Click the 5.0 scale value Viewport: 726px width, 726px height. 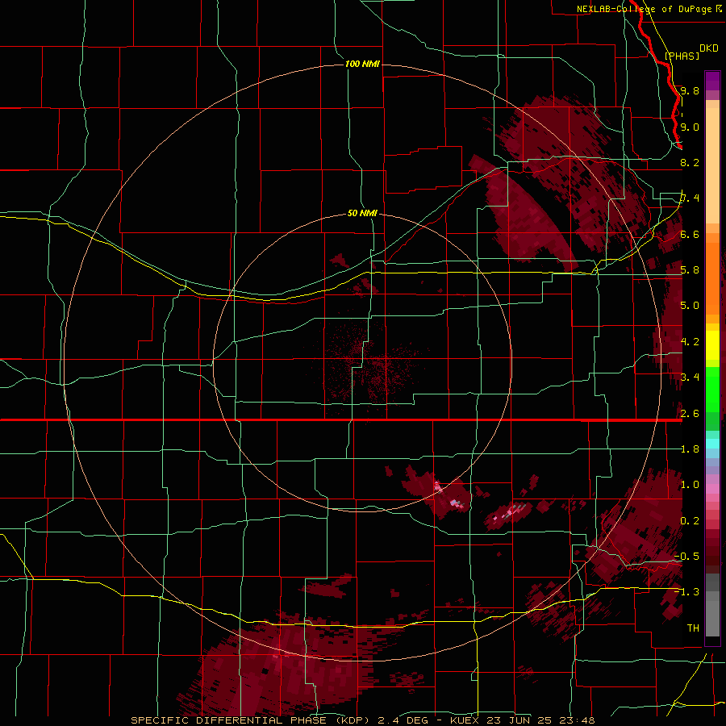690,305
